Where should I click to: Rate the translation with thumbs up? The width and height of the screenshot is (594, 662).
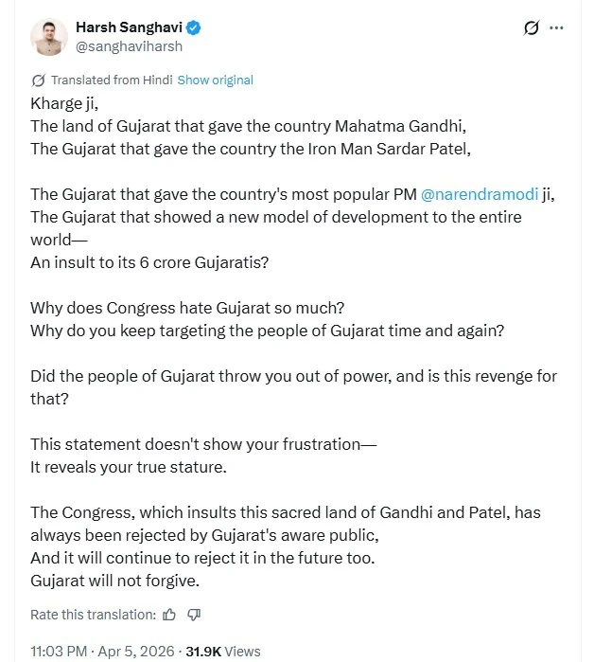click(x=169, y=615)
